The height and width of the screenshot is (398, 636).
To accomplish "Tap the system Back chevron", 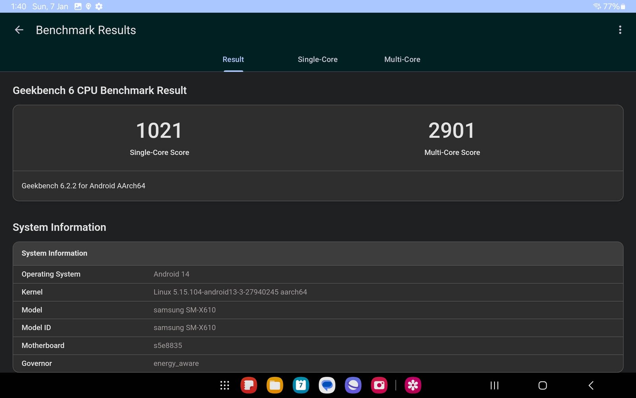I will click(591, 385).
